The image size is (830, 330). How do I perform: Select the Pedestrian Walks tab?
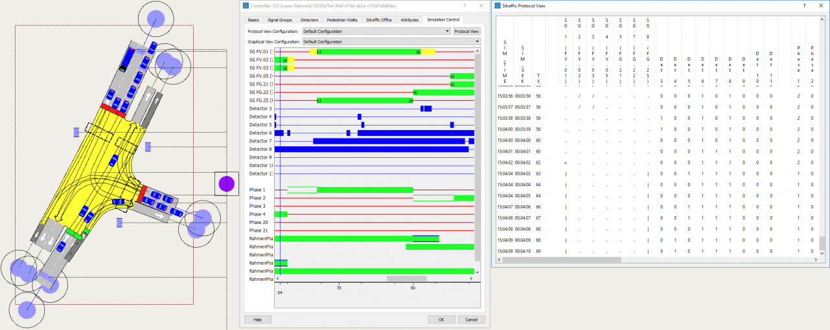coord(342,20)
